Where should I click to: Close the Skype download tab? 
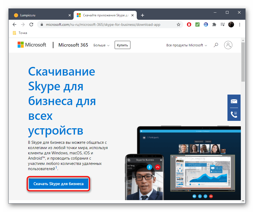[x=133, y=15]
